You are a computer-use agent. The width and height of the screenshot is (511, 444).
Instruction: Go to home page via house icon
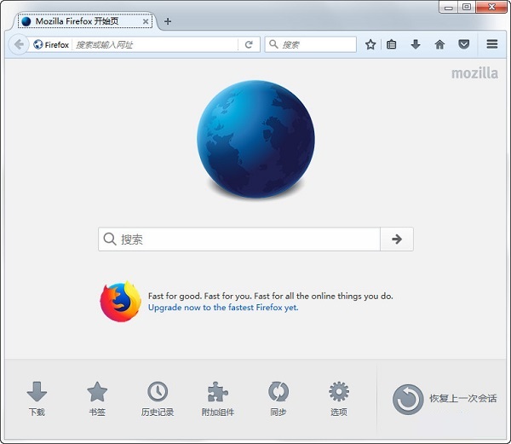coord(439,44)
